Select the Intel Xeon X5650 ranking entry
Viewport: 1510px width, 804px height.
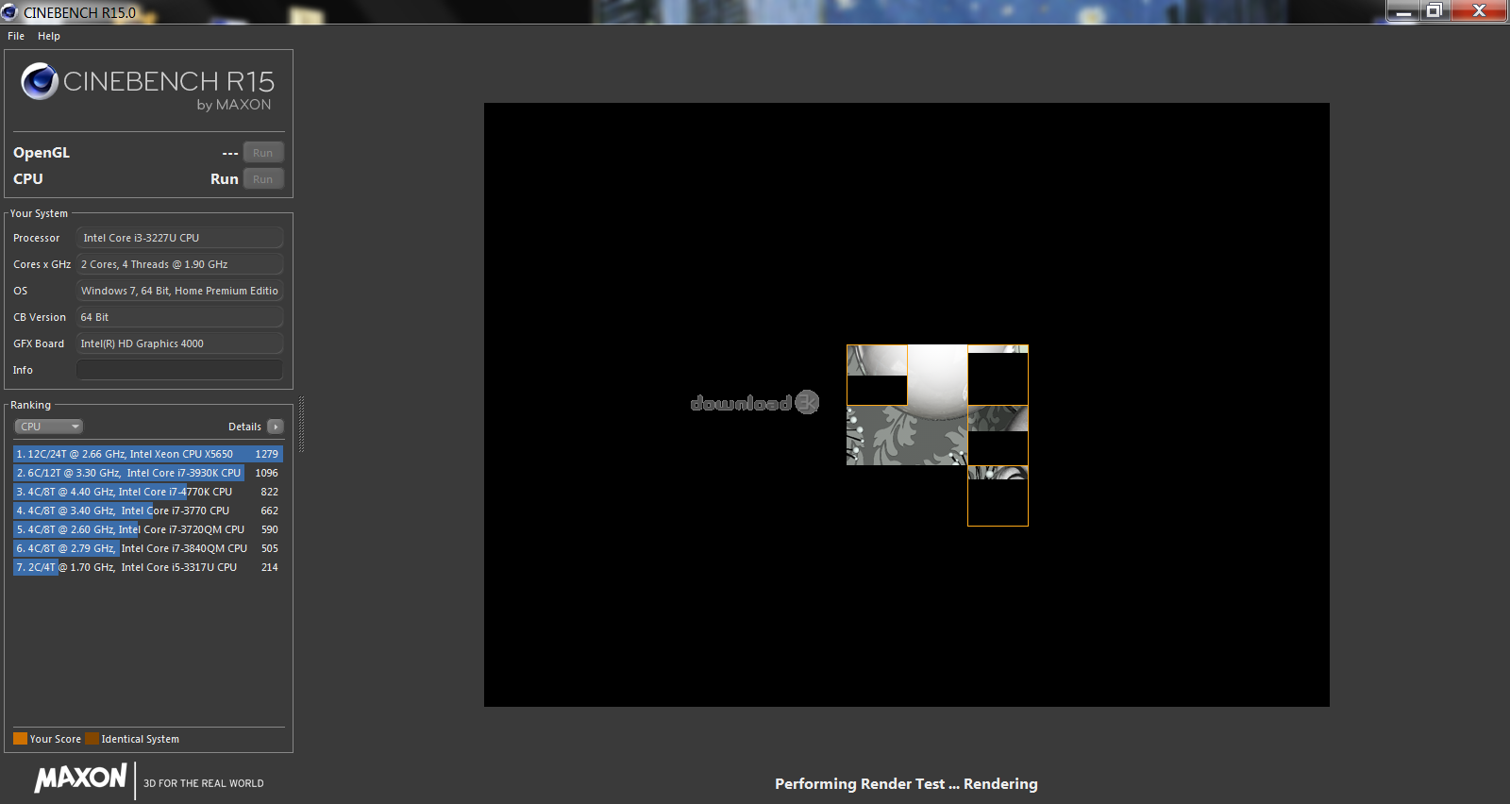pyautogui.click(x=147, y=454)
